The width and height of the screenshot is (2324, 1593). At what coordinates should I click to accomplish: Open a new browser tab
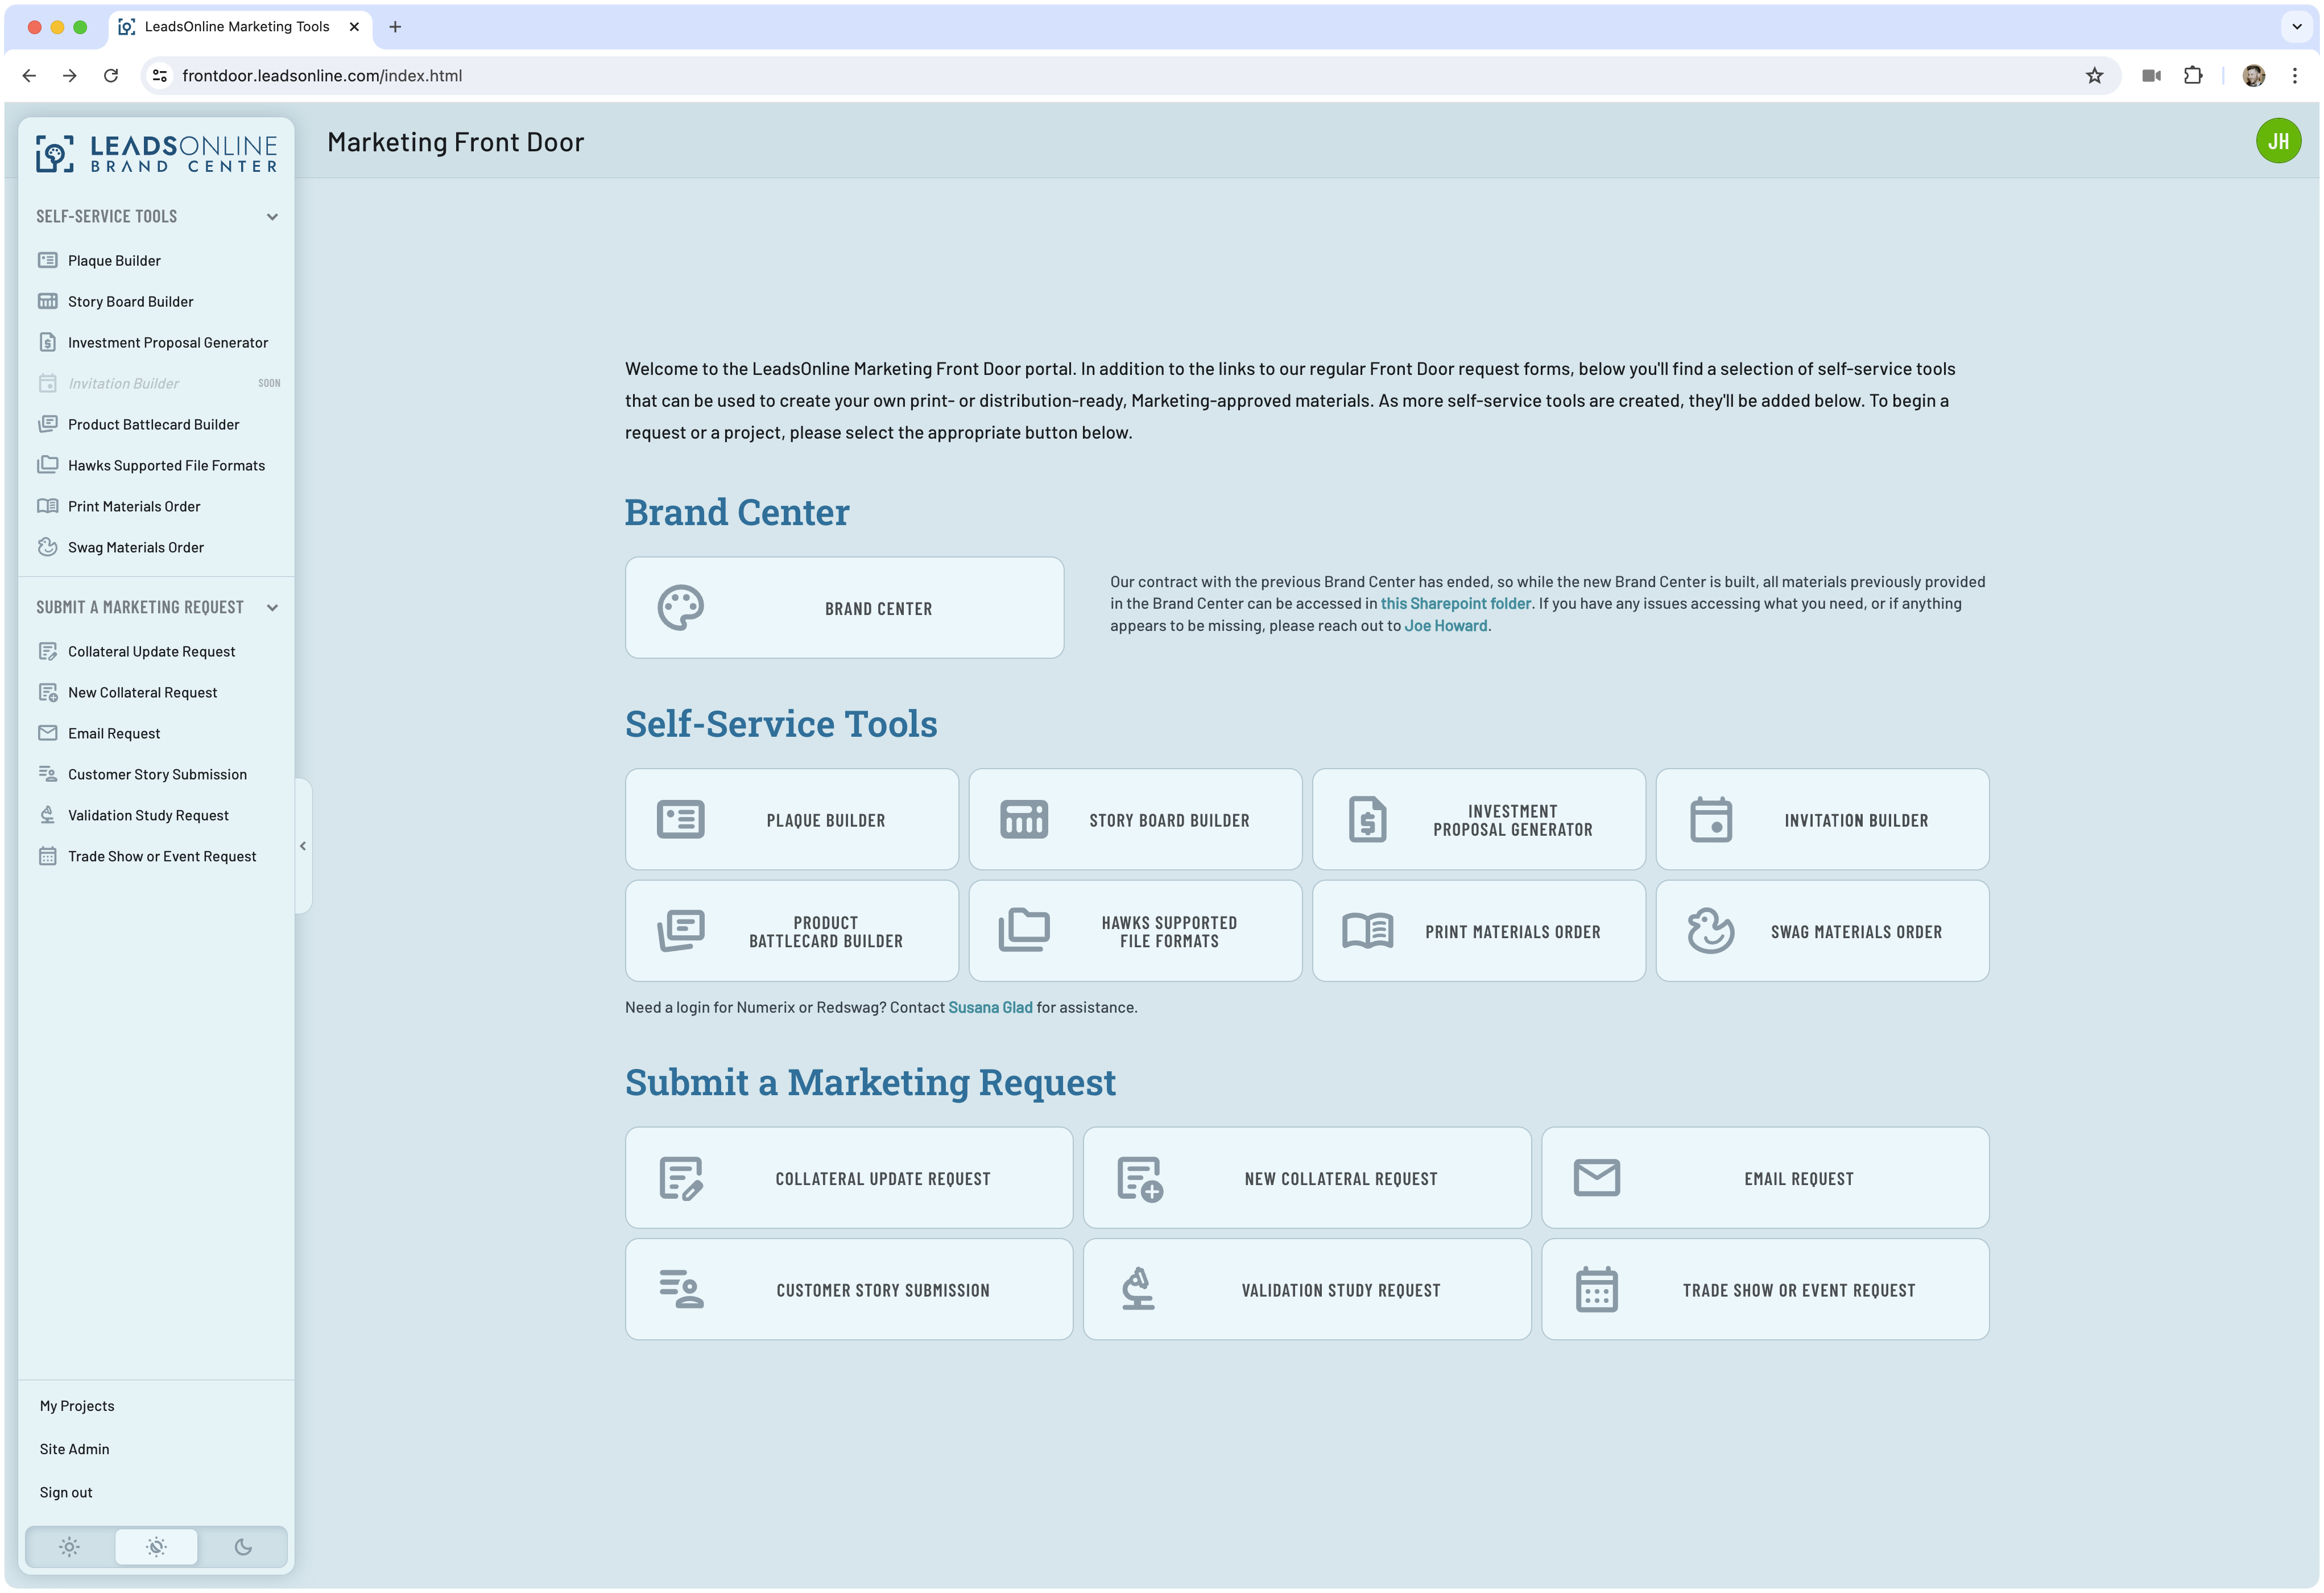(395, 27)
